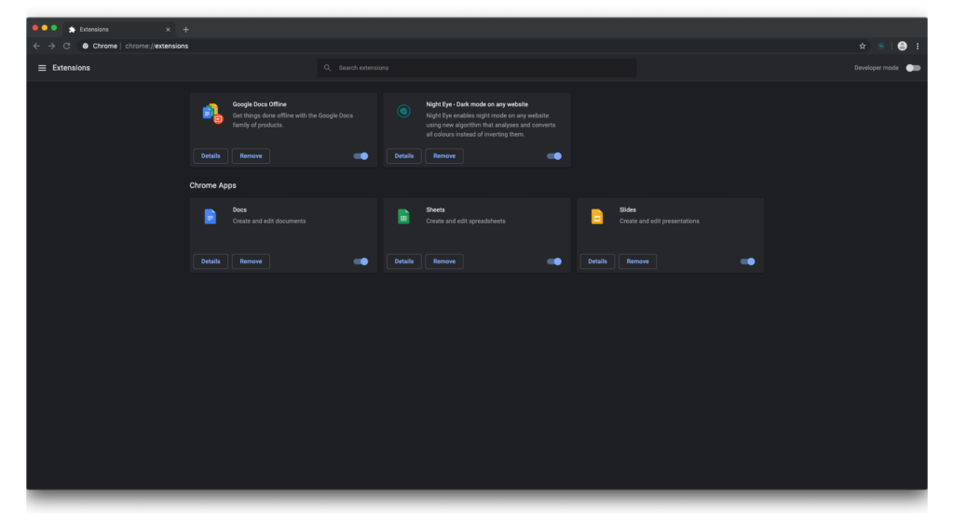This screenshot has width=954, height=524.
Task: Click the browser back arrow
Action: click(36, 46)
